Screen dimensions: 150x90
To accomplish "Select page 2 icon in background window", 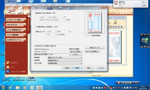I will coord(116,27).
